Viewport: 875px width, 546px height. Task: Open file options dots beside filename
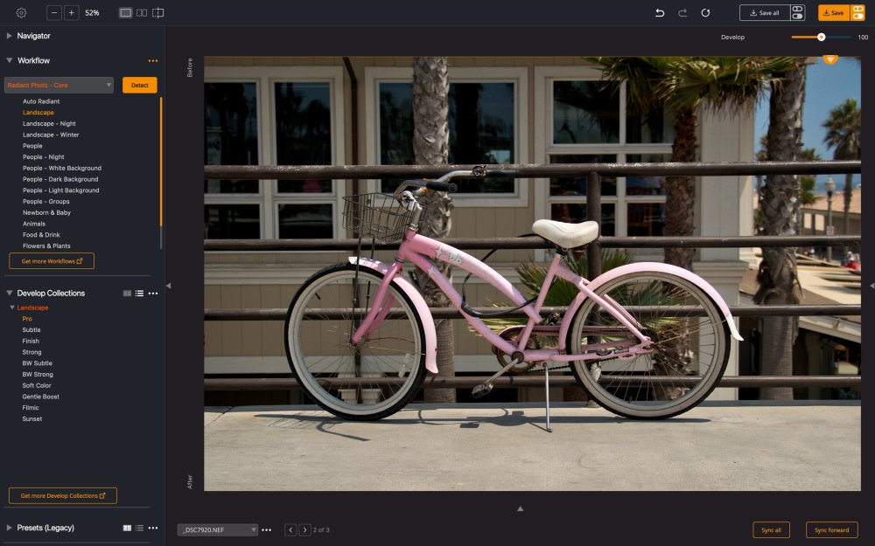coord(267,530)
